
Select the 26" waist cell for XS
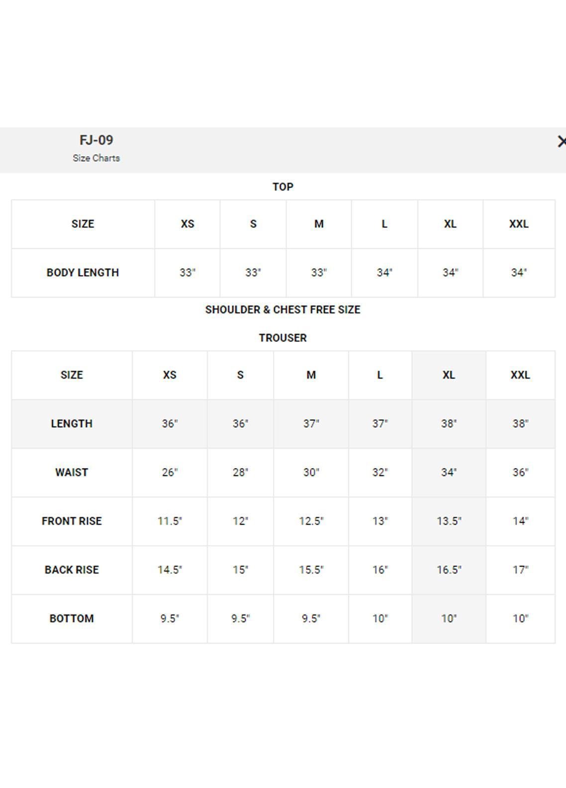click(170, 473)
